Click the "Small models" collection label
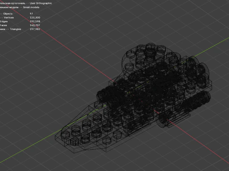This screenshot has height=171, width=229. (31, 7)
